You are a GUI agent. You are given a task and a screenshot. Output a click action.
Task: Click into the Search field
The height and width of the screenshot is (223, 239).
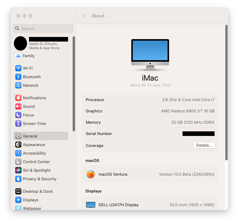[x=43, y=28]
